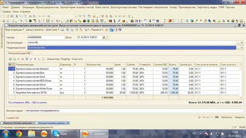Click the ellipsis select button of Подразделение field
This screenshot has height=138, width=246.
[x=238, y=48]
